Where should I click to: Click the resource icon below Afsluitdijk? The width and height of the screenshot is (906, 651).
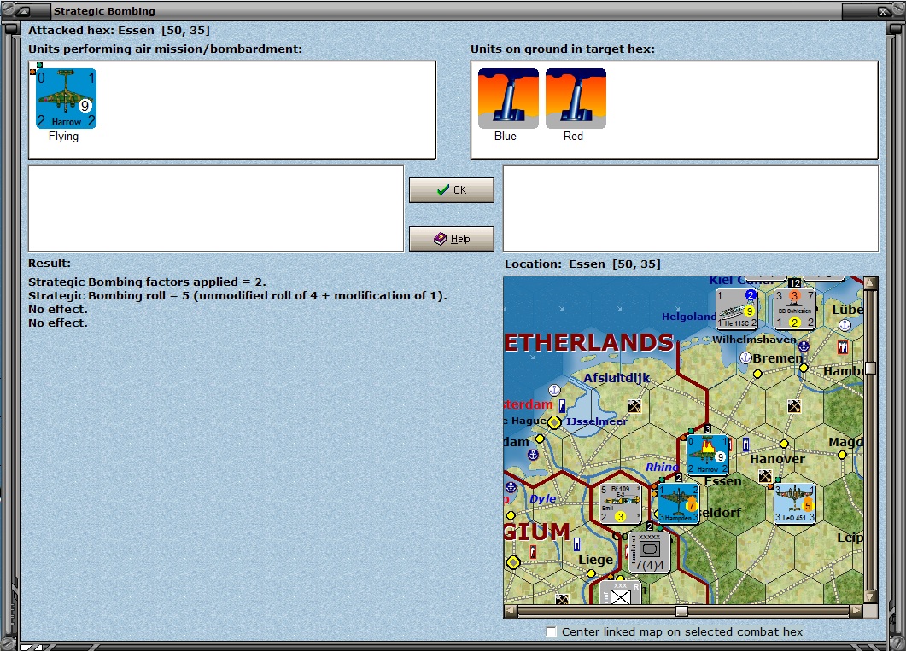pos(634,406)
